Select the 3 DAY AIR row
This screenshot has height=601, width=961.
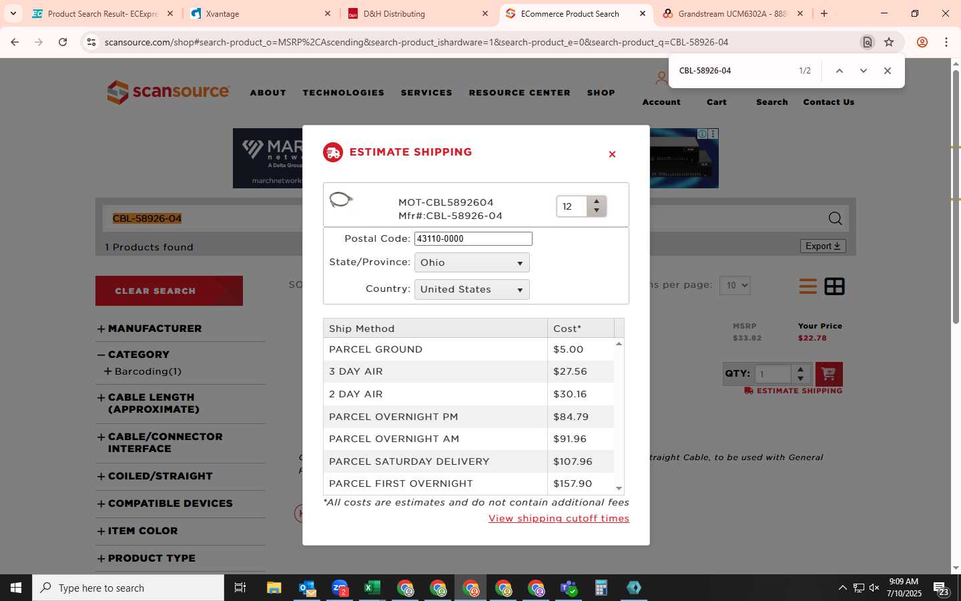point(468,371)
